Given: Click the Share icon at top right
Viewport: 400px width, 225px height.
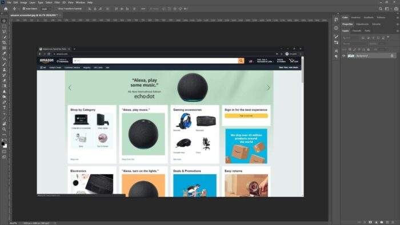Looking at the screenshot, I should (396, 9).
